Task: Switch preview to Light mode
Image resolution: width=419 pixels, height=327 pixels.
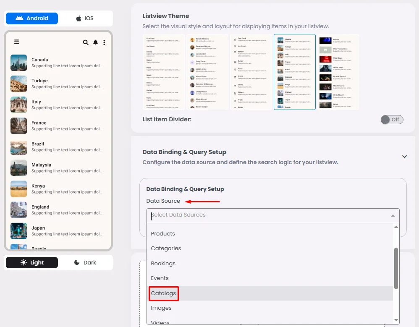Action: [32, 263]
